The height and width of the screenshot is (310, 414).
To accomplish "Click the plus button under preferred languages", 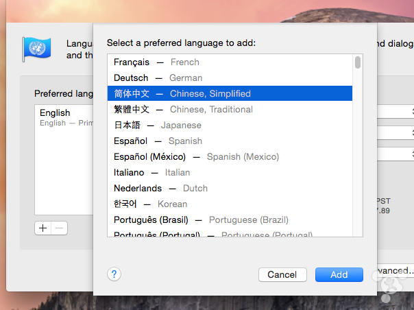I will [x=43, y=228].
